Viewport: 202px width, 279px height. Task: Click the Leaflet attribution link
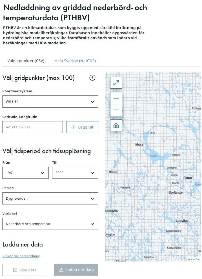coord(195,260)
